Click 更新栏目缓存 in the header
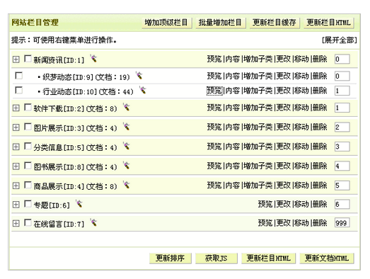Image resolution: width=370 pixels, height=279 pixels. coord(274,23)
